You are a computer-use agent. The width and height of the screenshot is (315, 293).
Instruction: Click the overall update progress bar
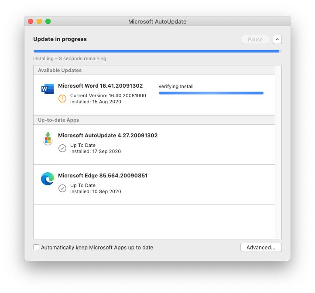click(x=157, y=51)
